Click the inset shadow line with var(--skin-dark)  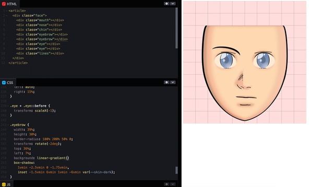tap(66, 172)
